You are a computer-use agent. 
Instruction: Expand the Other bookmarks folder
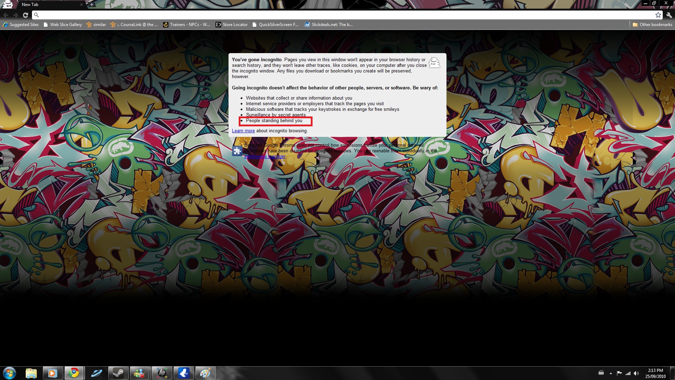click(652, 25)
